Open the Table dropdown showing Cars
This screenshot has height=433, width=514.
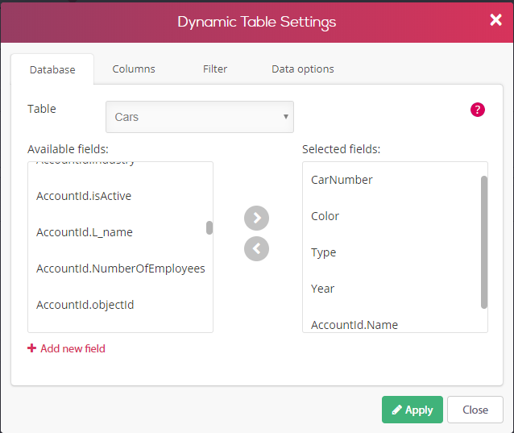tap(200, 117)
